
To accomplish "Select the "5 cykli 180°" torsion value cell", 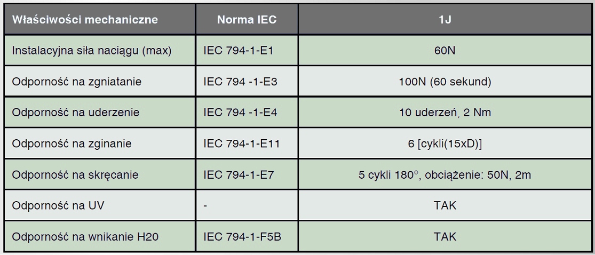I will [x=445, y=174].
